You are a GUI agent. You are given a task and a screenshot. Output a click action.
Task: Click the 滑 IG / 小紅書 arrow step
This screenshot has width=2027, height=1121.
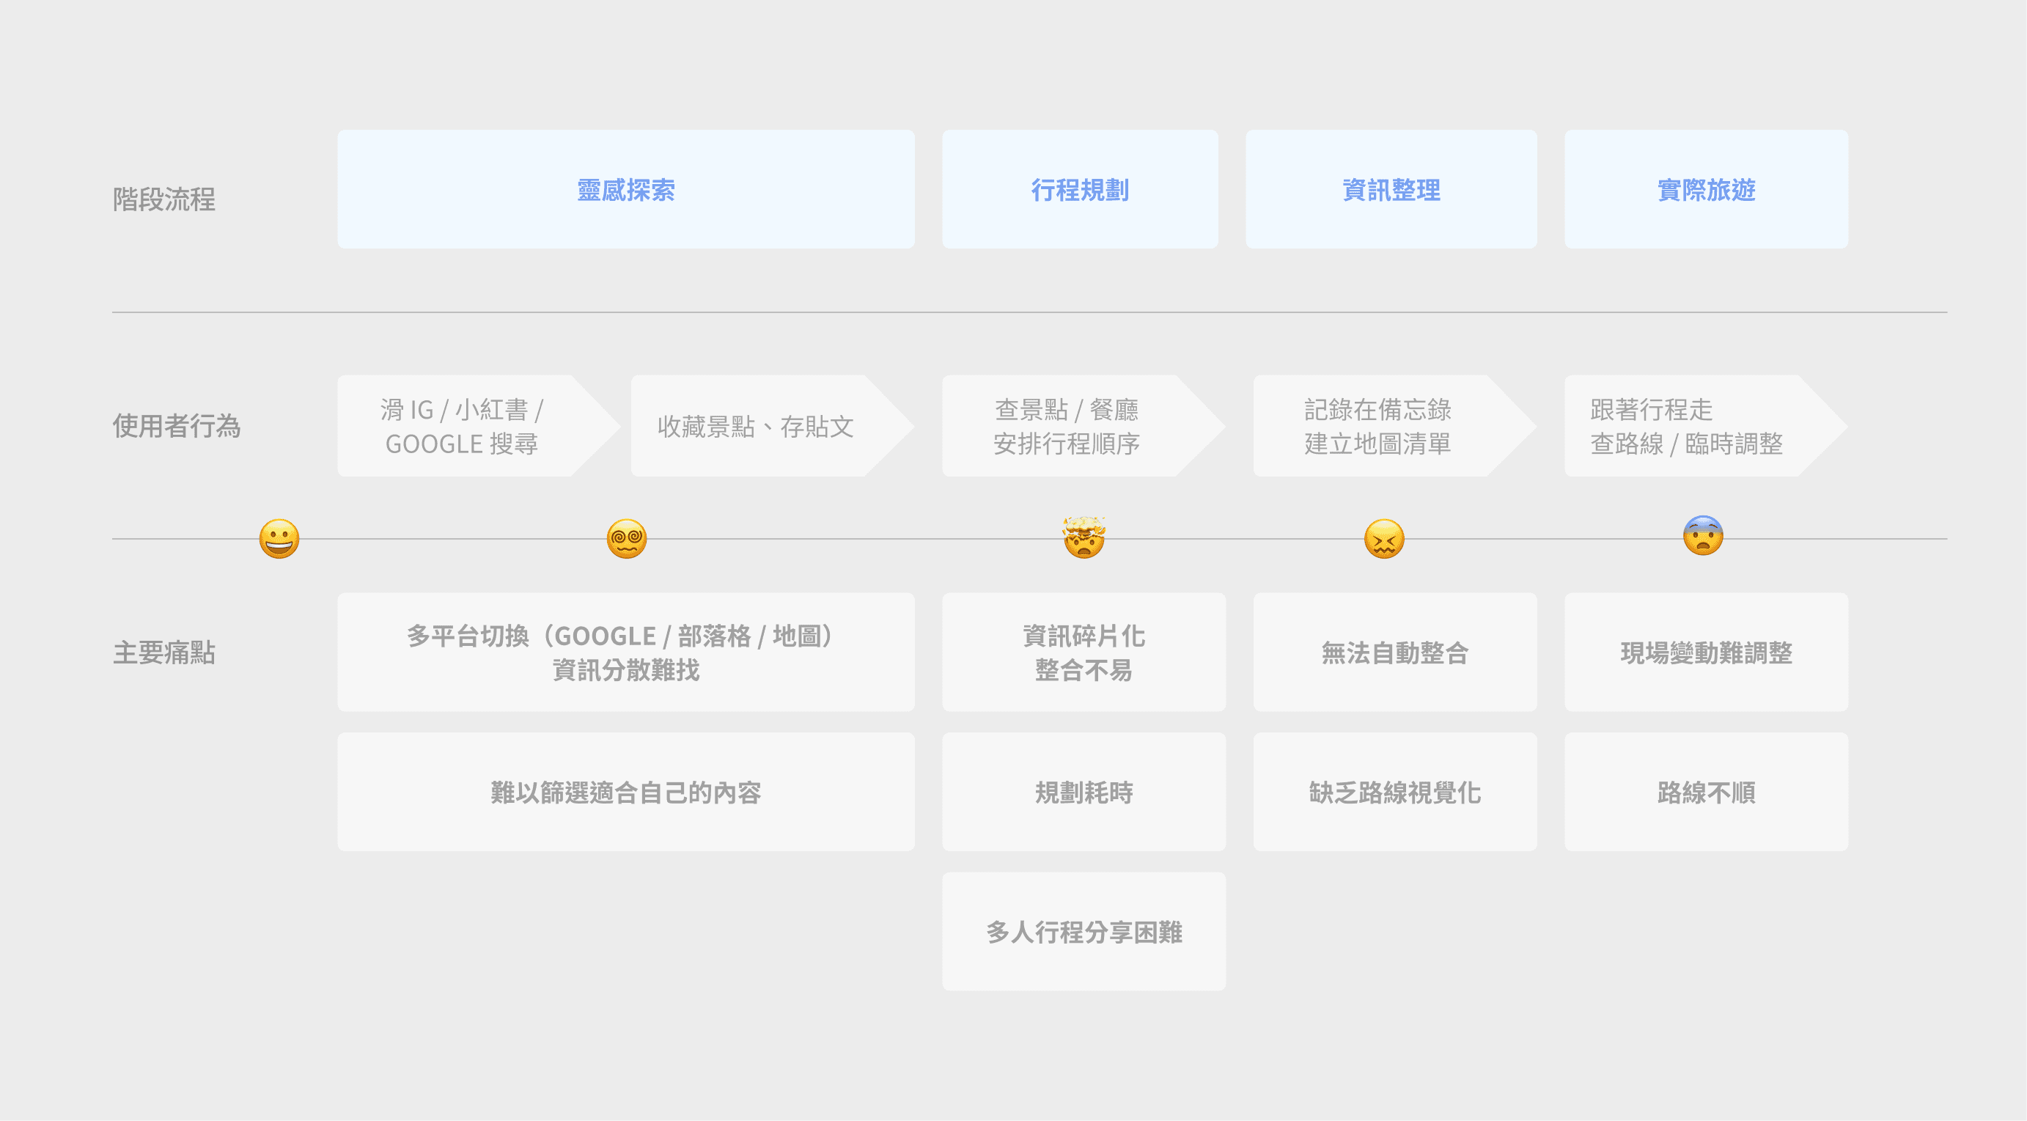463,426
